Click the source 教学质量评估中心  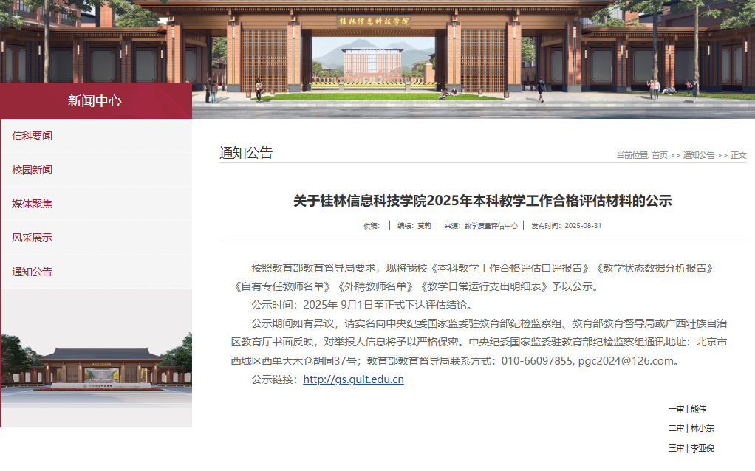(x=491, y=226)
